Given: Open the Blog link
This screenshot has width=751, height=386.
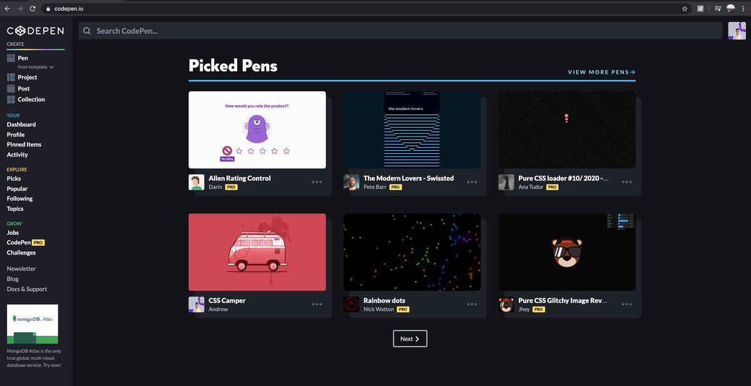Looking at the screenshot, I should coord(13,279).
